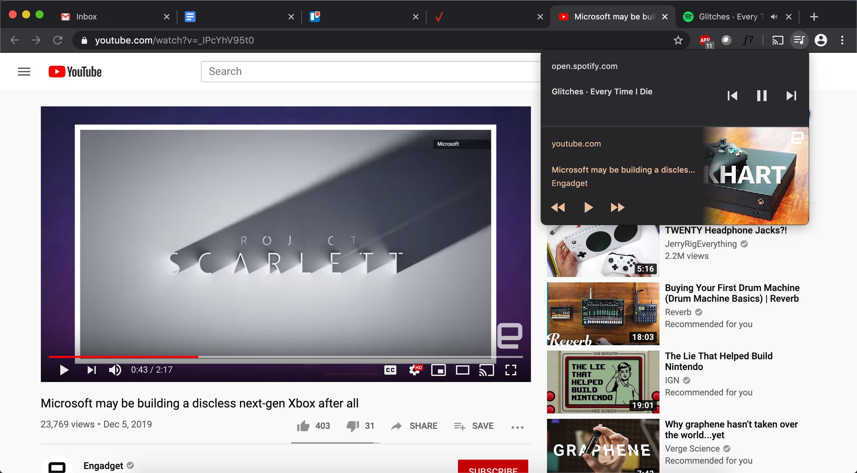Pause the Glitches Spotify track
Viewport: 857px width, 473px height.
(761, 96)
